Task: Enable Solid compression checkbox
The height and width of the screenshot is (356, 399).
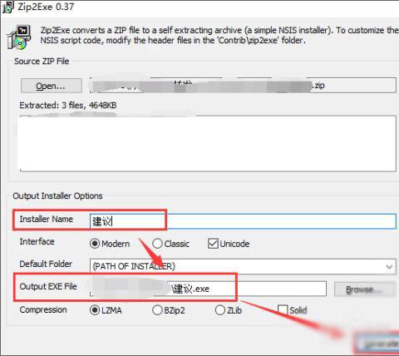Action: pos(293,310)
